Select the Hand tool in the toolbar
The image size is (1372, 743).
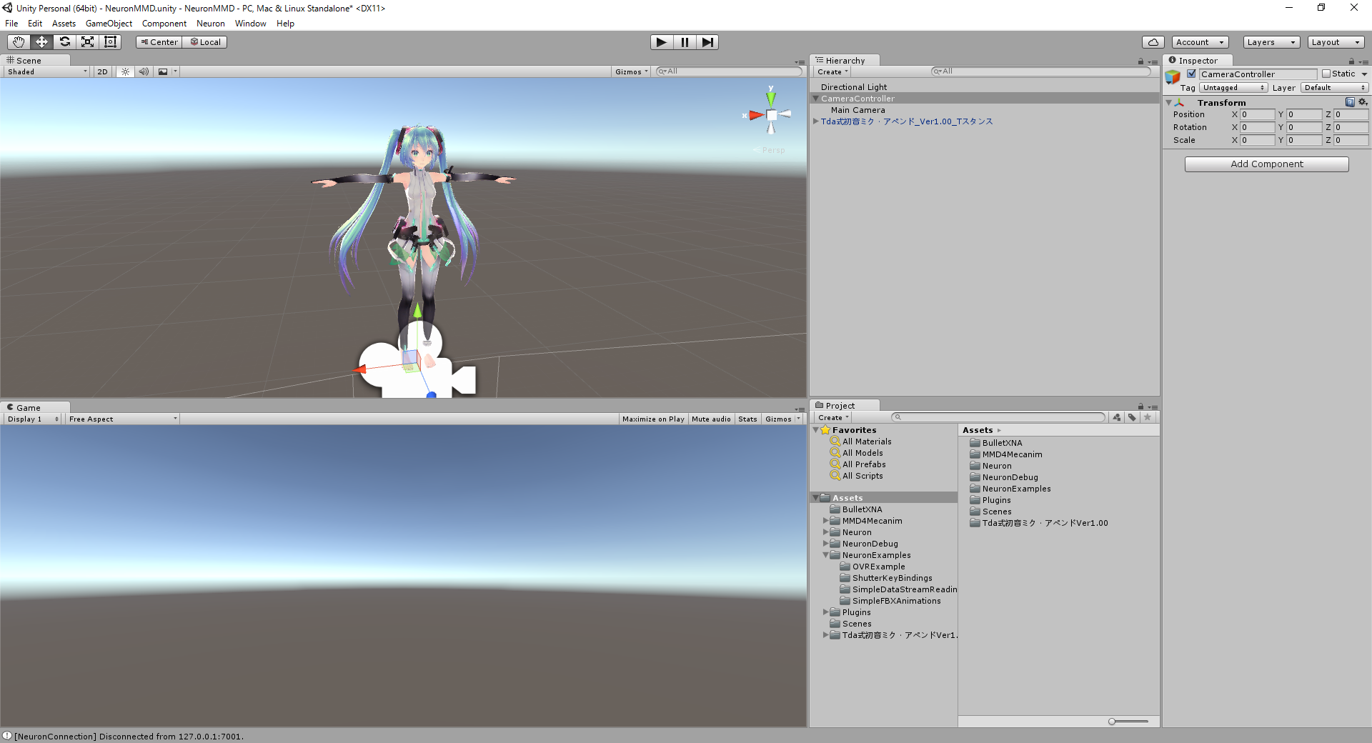point(18,41)
